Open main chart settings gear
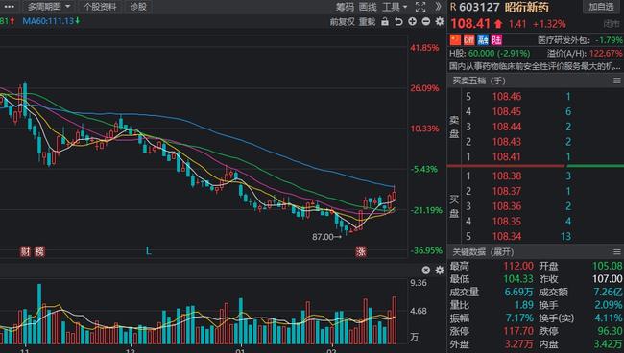The image size is (624, 353). 440,21
